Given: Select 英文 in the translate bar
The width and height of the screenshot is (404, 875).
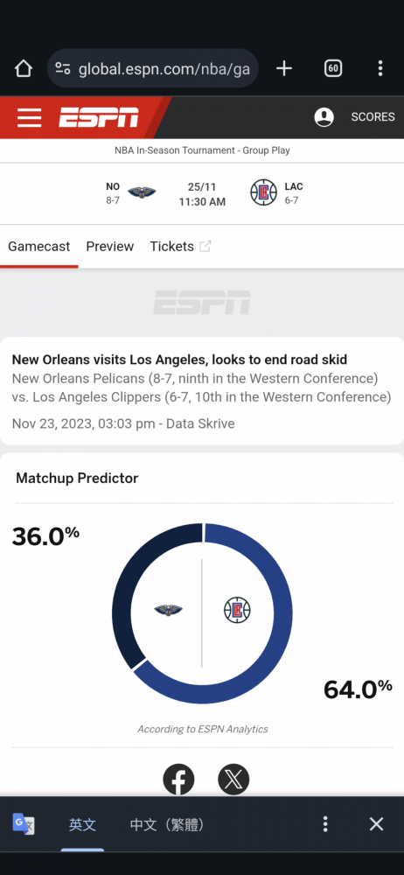Looking at the screenshot, I should 82,825.
